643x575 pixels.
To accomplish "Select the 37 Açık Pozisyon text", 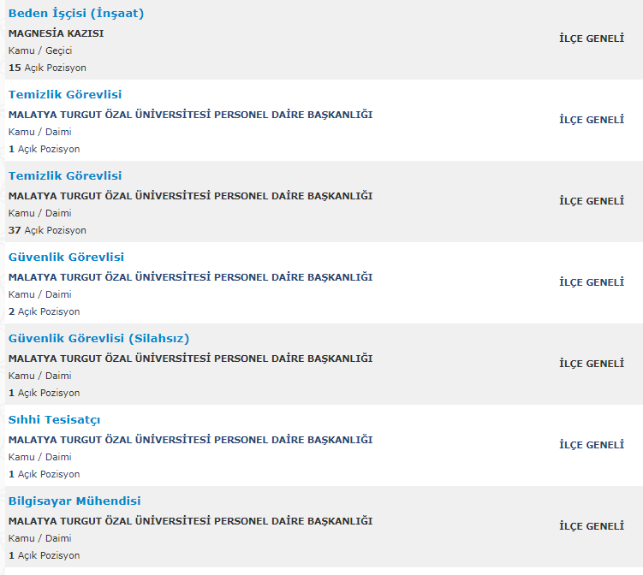I will pyautogui.click(x=47, y=230).
